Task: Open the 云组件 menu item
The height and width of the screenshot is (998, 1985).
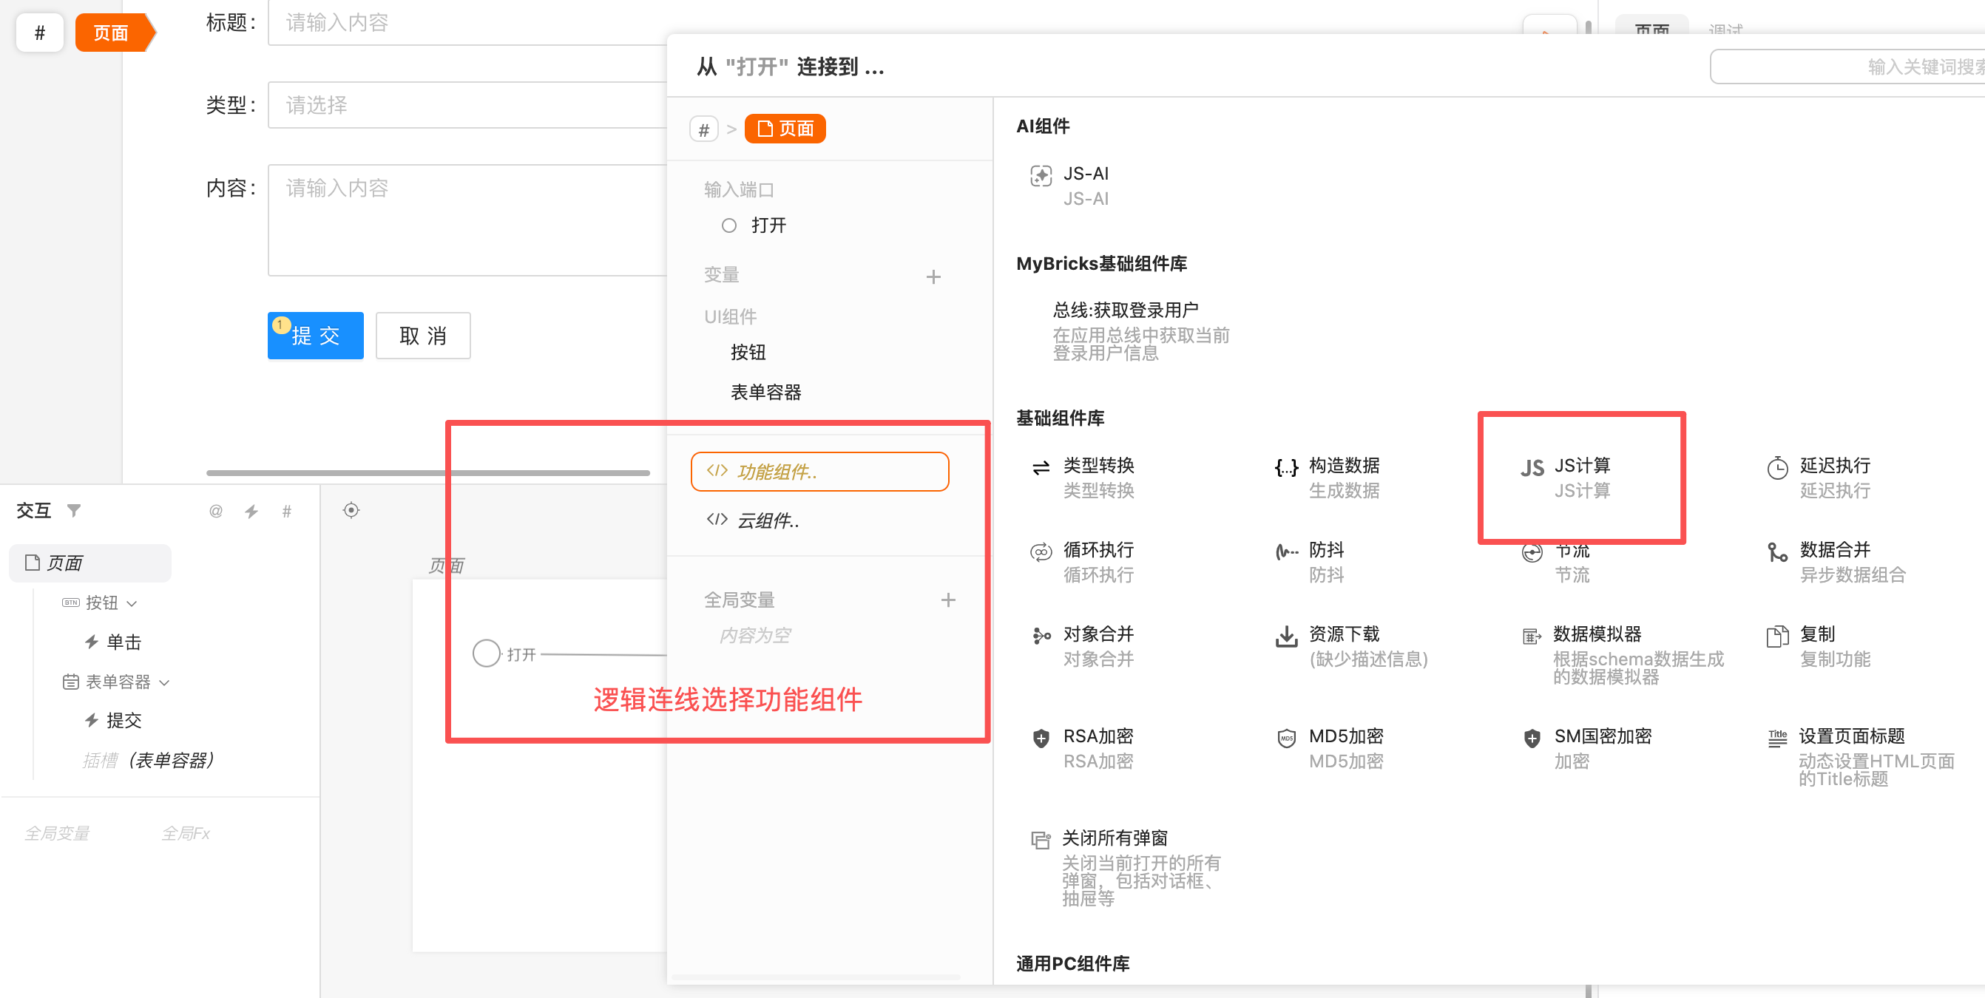Action: (768, 520)
